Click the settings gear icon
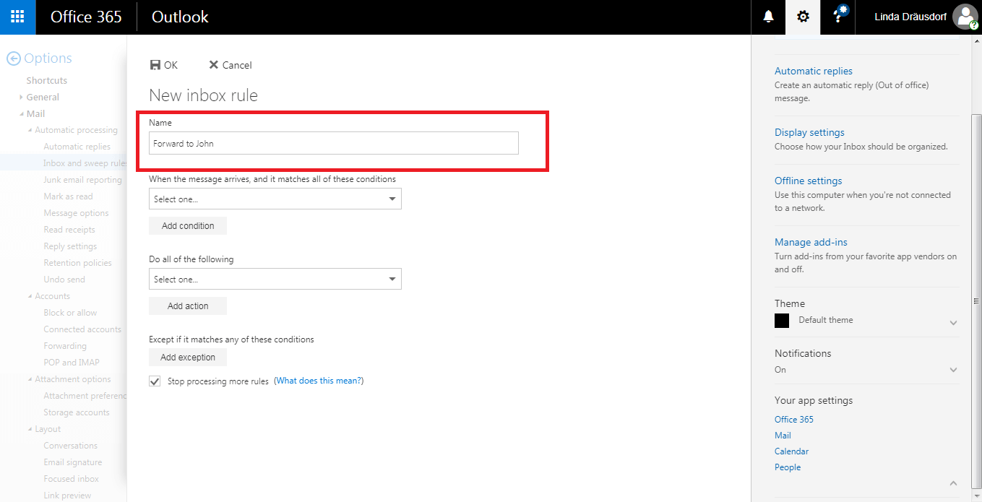 pyautogui.click(x=803, y=17)
